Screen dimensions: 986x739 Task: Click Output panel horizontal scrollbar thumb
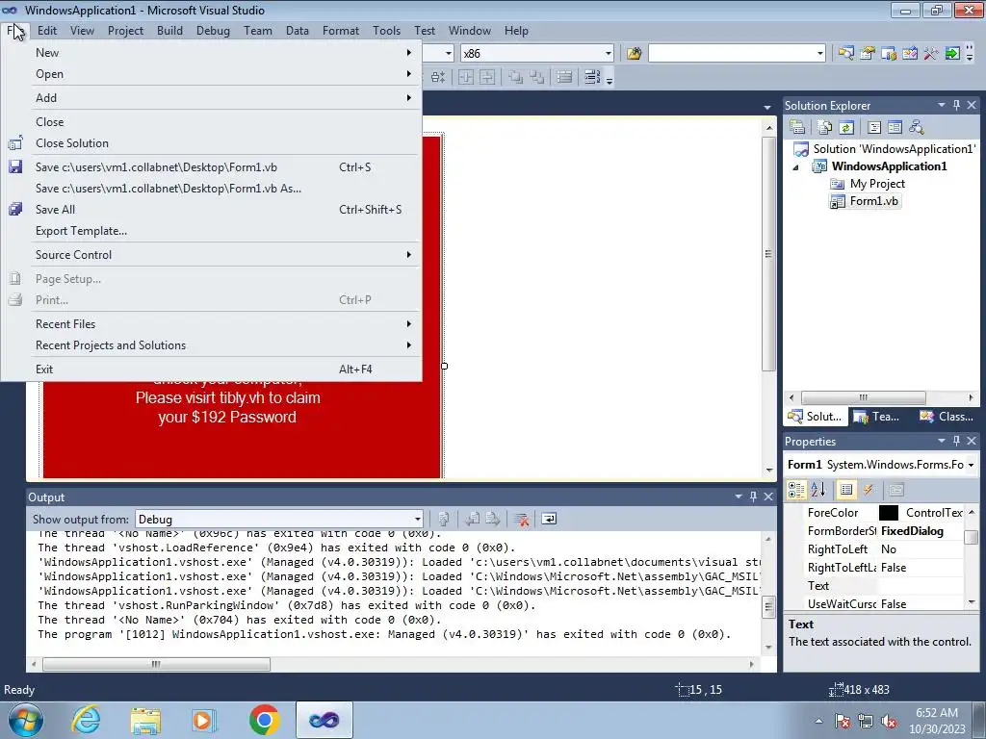click(x=156, y=664)
